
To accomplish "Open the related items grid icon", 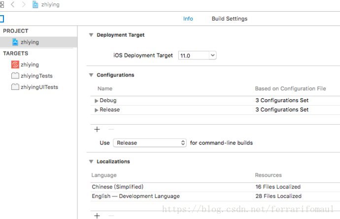I will pyautogui.click(x=2, y=4).
